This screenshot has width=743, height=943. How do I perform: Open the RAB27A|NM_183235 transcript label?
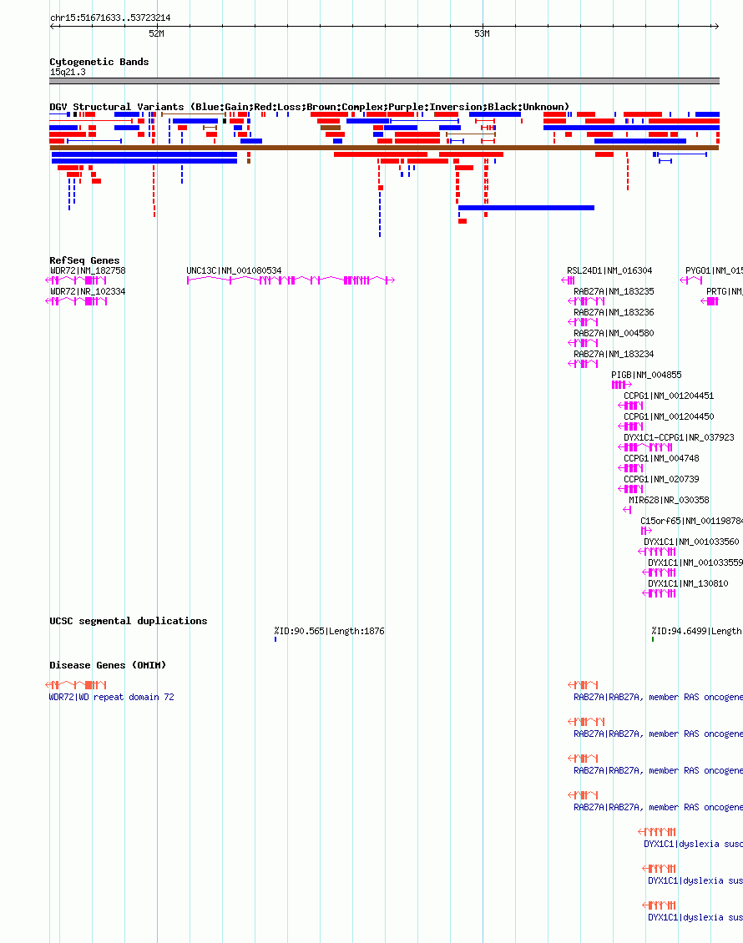(614, 292)
